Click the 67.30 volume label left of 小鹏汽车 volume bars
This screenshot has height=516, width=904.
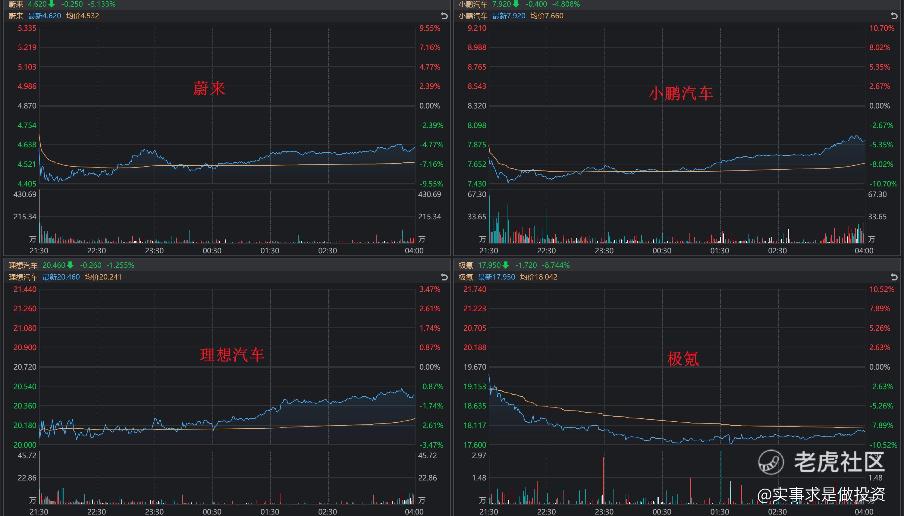tap(477, 194)
